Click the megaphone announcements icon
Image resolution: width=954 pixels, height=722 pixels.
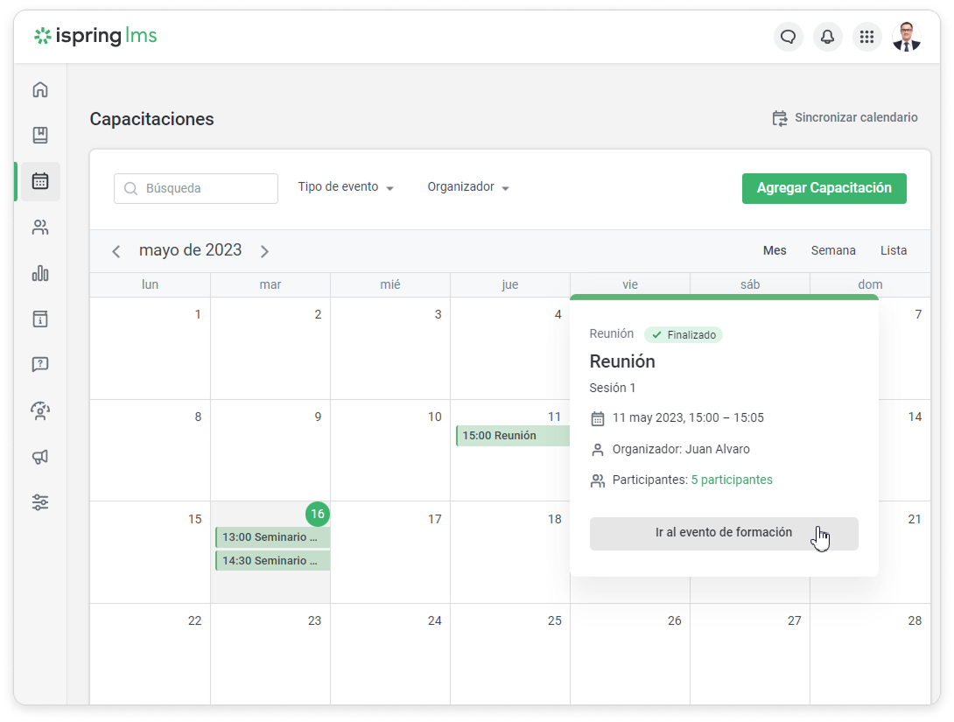coord(40,457)
